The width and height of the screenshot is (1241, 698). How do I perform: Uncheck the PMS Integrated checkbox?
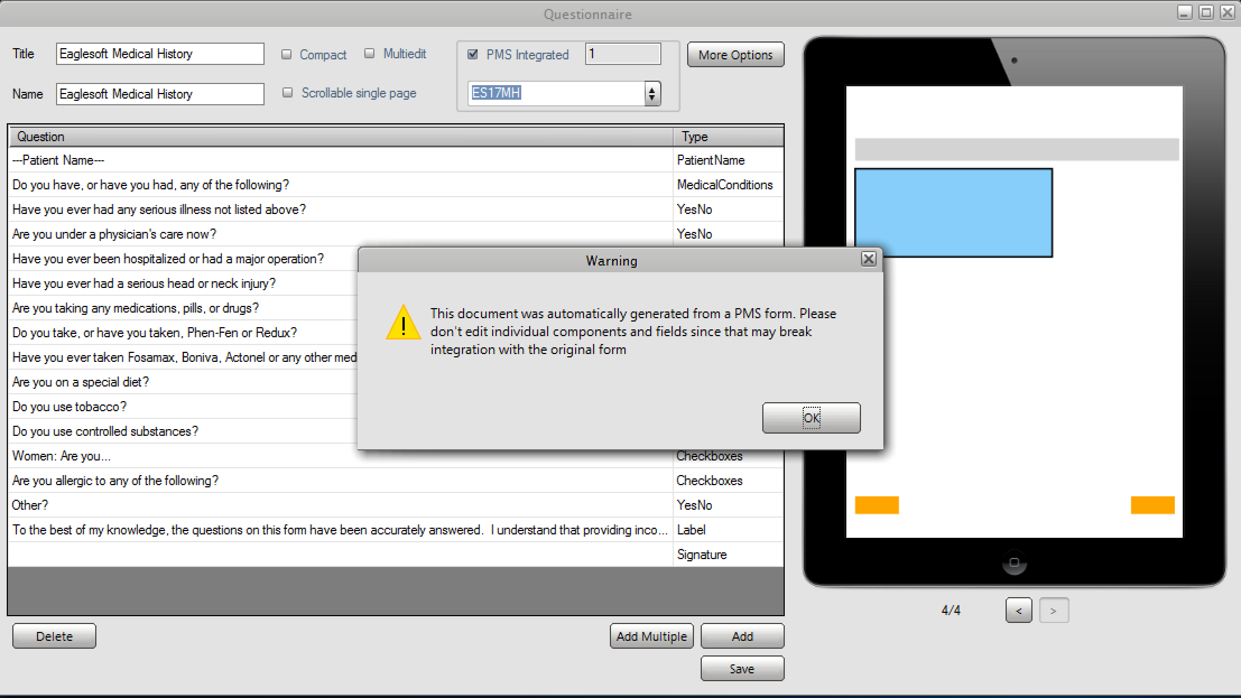473,54
